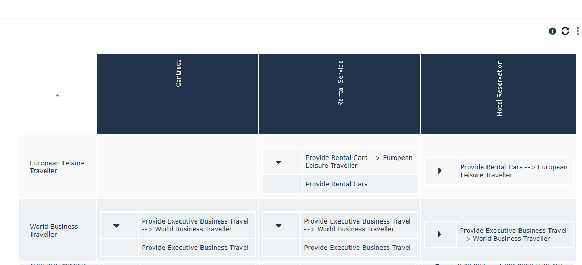Collapse Rental Service cell for World Business Traveller
The image size is (582, 265).
[x=279, y=226]
